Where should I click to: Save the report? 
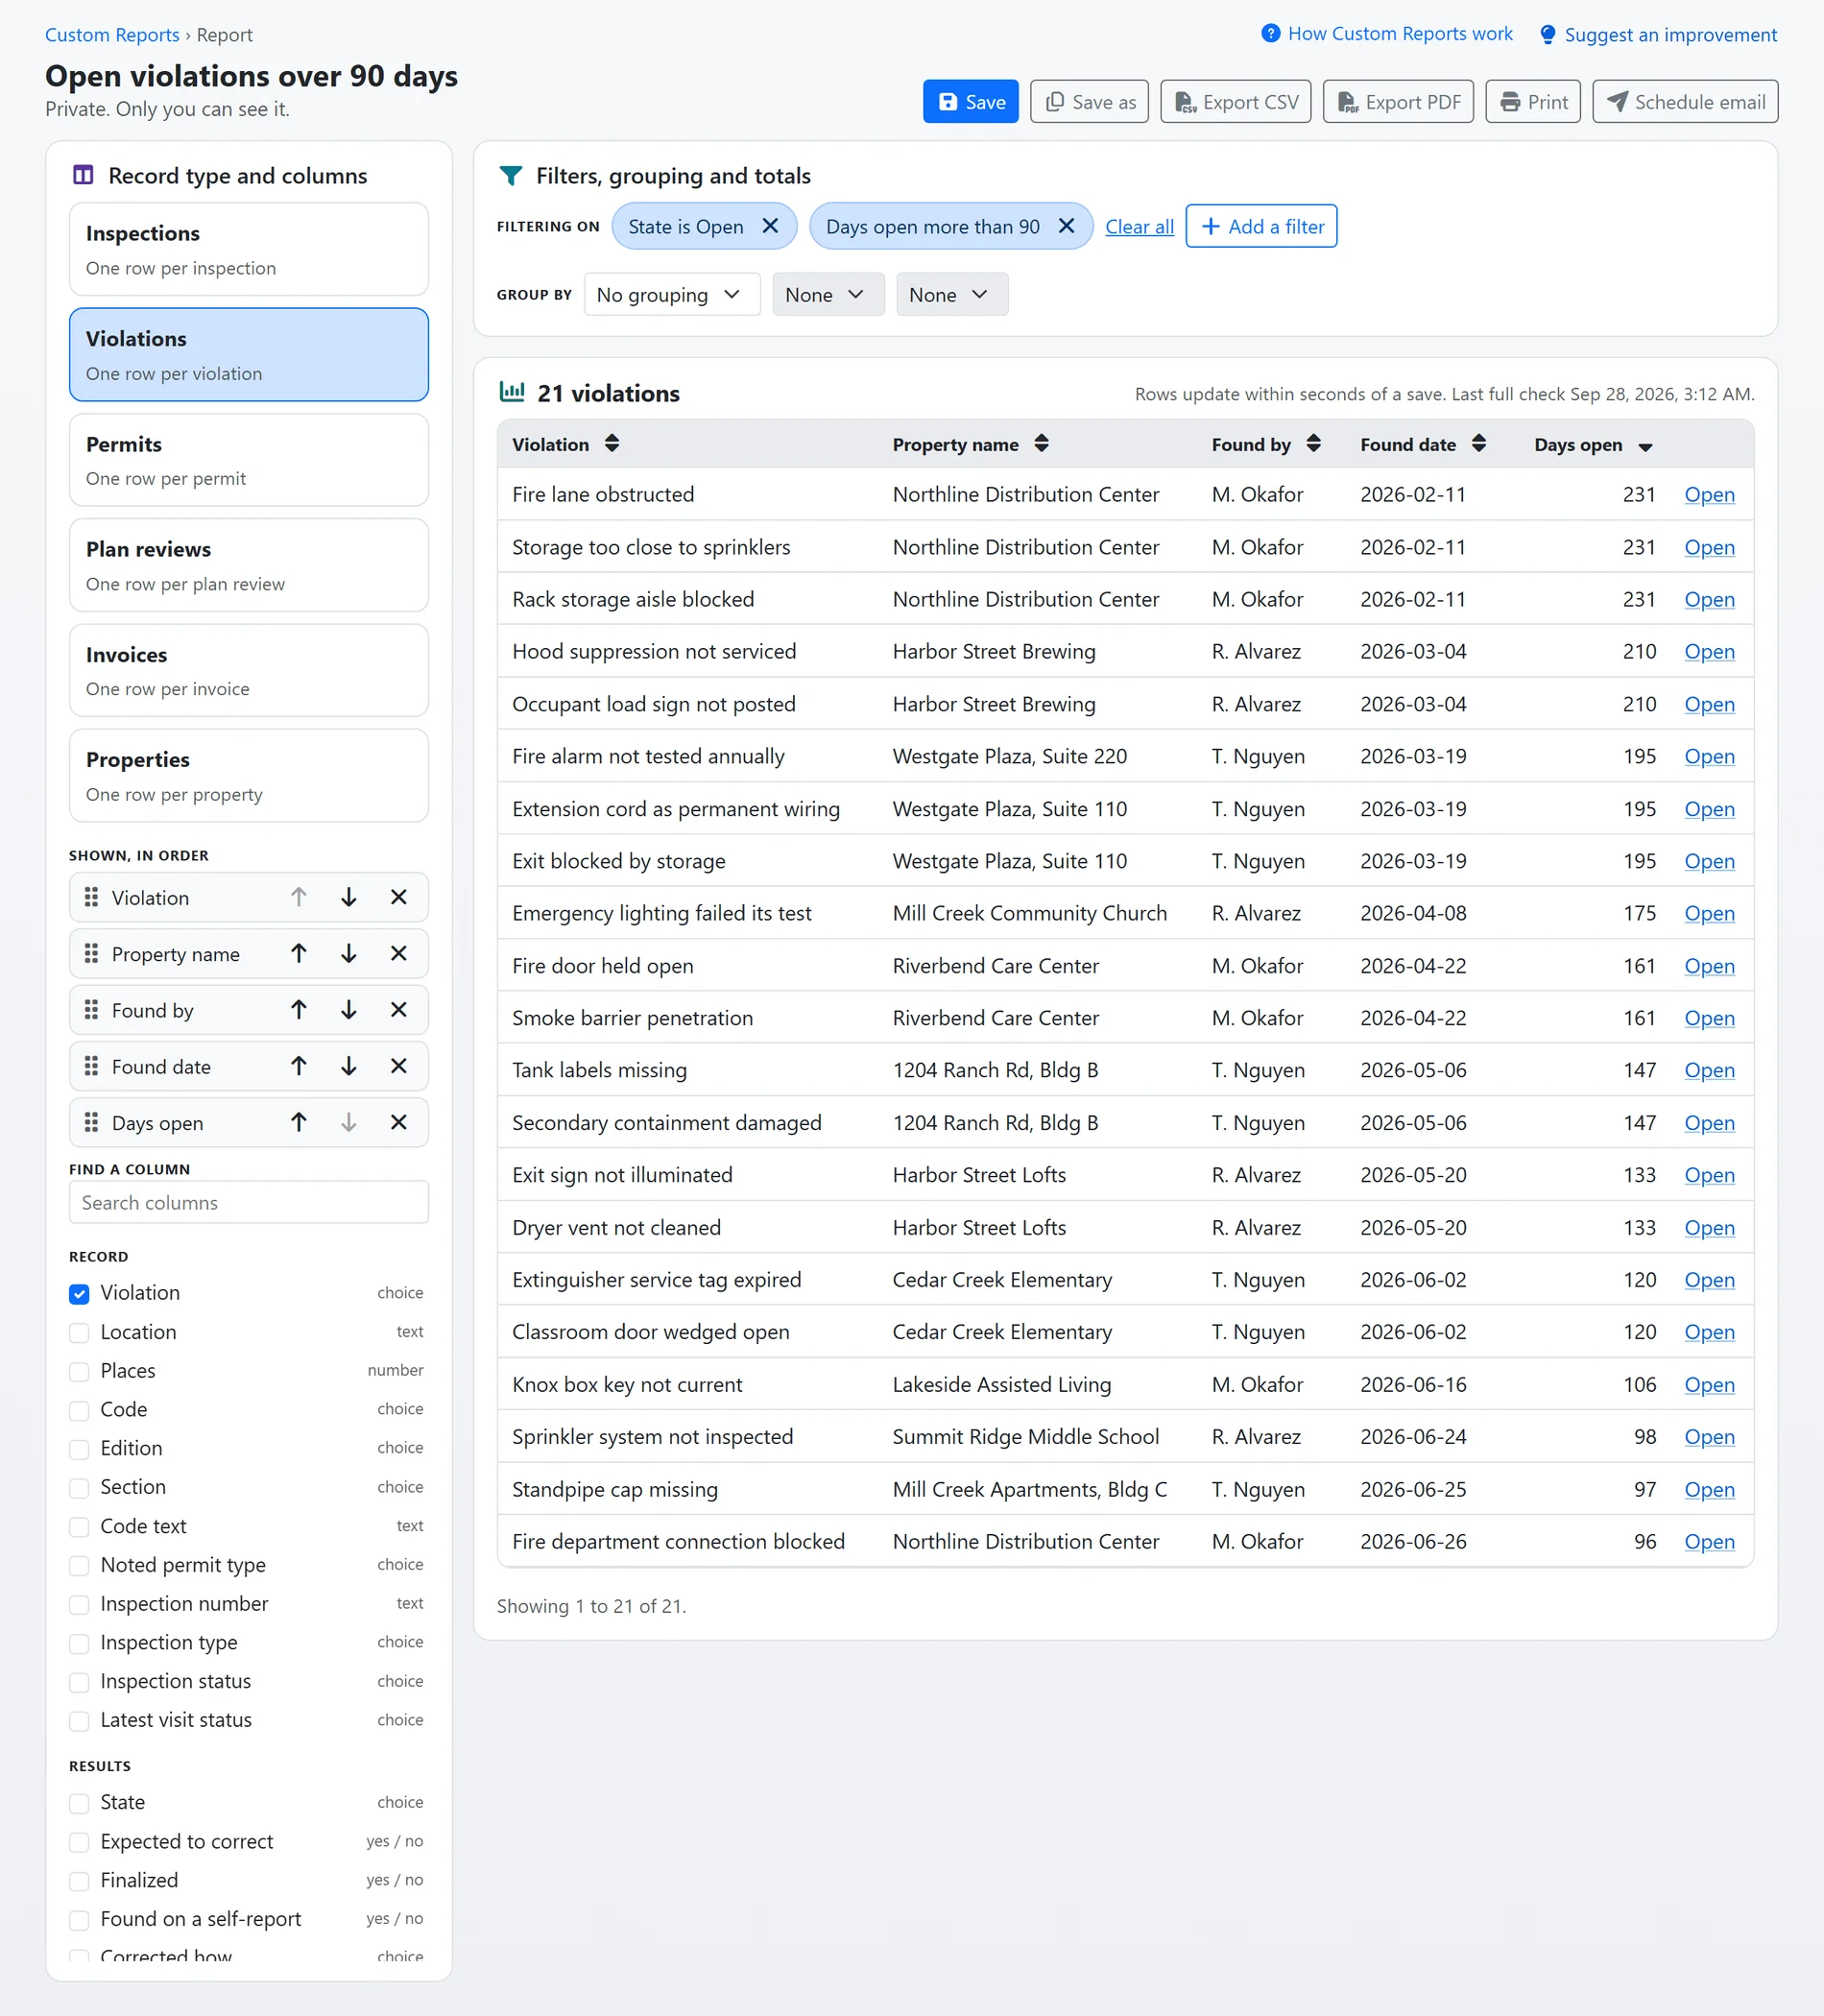[x=970, y=101]
